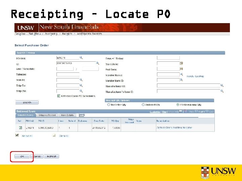Screen dimensions: 242x181
Task: Open Vendor Item ID lookup magnifier
Action: pos(182,80)
